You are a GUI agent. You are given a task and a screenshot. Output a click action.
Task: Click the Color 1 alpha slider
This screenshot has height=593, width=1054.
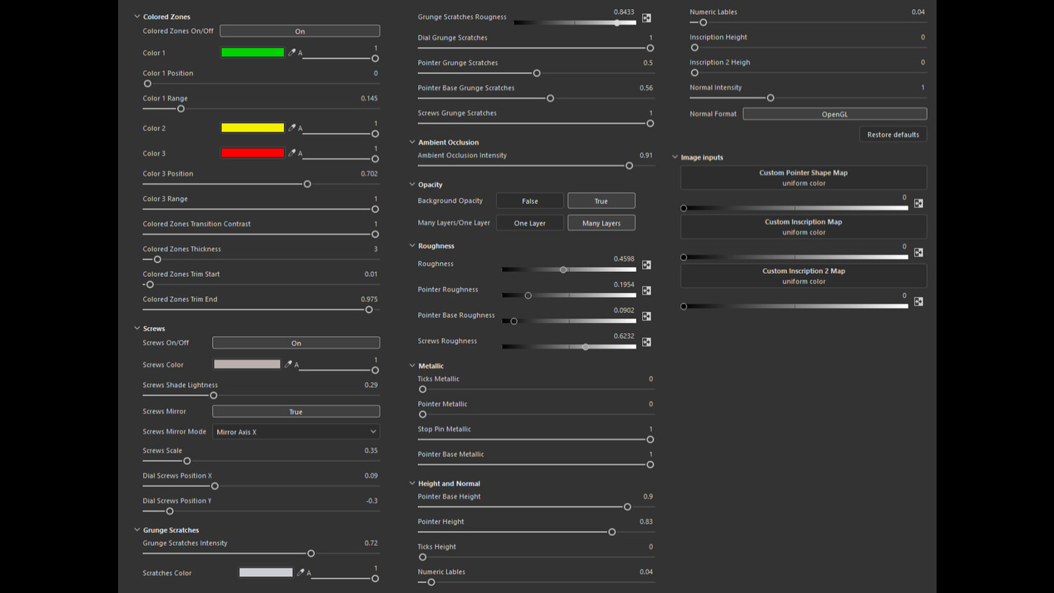(340, 58)
